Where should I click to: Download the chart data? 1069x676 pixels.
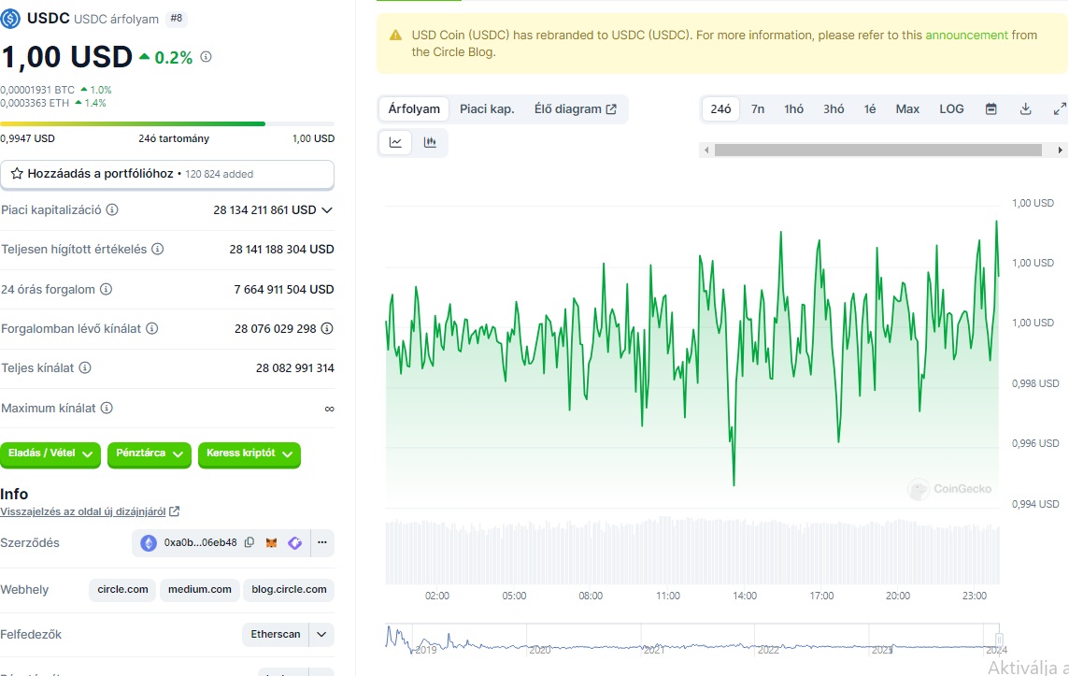(1025, 109)
